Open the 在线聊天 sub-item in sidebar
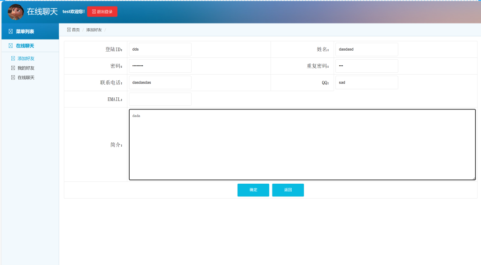Screen dimensions: 481x265 coord(26,77)
